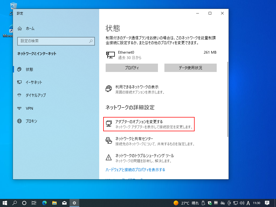Viewport: 276px width, 207px height.
Task: Open Task View on the taskbar
Action: tap(34, 203)
